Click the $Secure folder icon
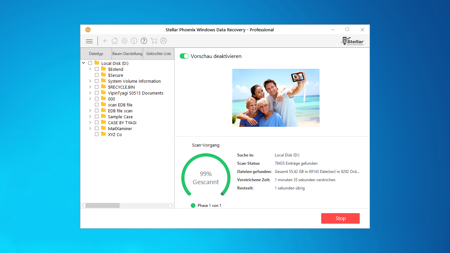Viewport: 450px width, 253px height. (x=103, y=75)
